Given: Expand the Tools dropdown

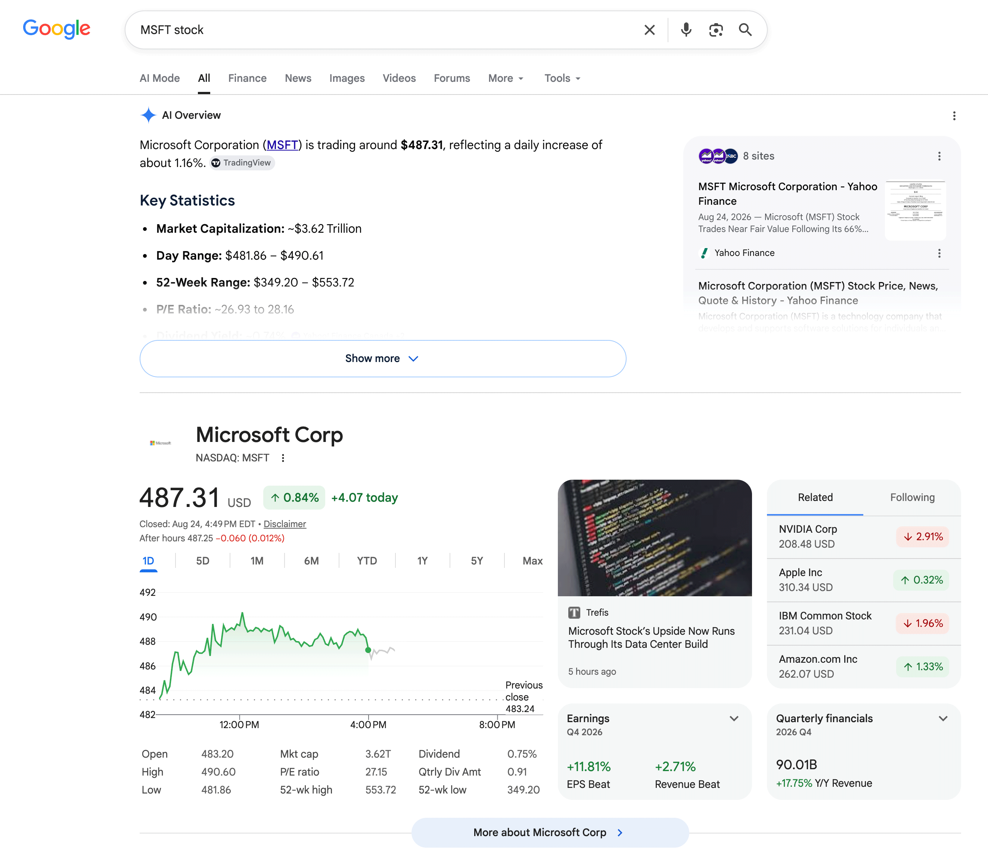Looking at the screenshot, I should point(563,78).
